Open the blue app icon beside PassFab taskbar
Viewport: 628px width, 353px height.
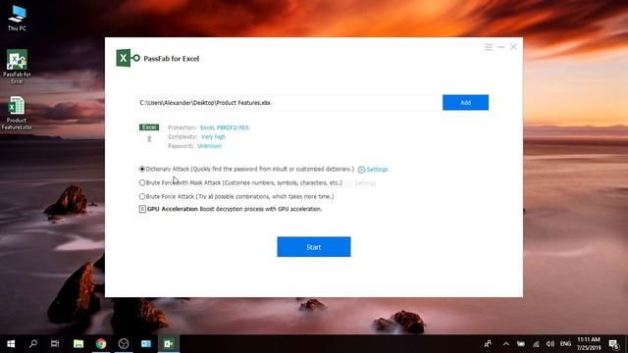[x=146, y=344]
